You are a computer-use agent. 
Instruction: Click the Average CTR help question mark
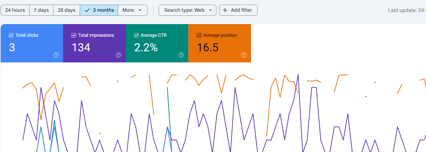point(181,55)
